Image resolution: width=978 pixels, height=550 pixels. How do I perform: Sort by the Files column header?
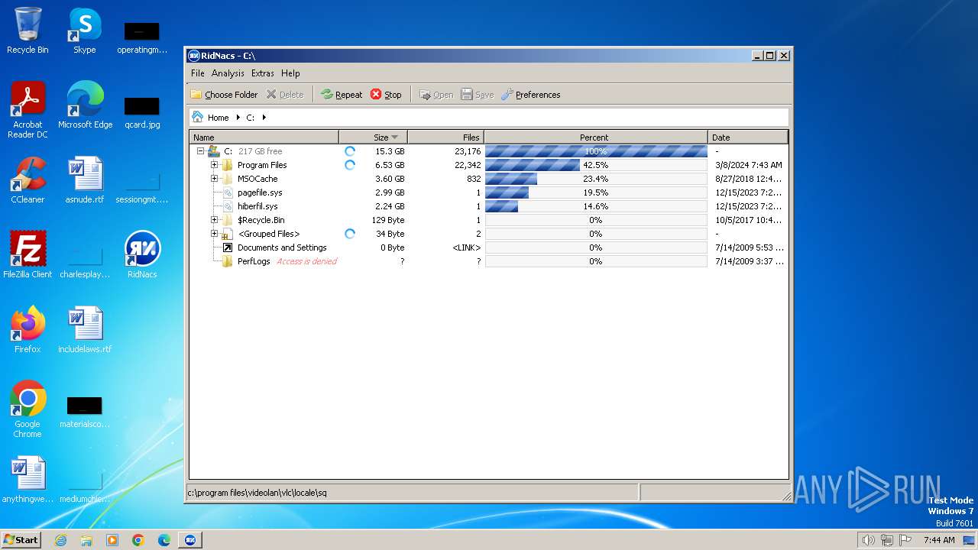coord(446,137)
